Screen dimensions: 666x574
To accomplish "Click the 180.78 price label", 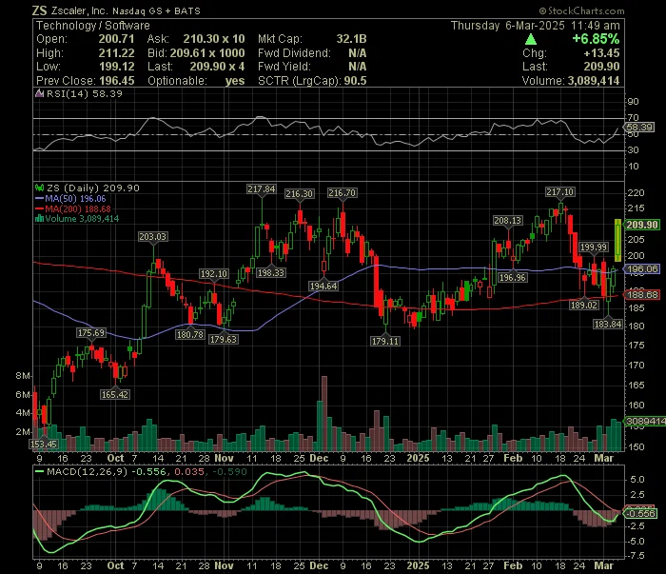I will click(190, 335).
